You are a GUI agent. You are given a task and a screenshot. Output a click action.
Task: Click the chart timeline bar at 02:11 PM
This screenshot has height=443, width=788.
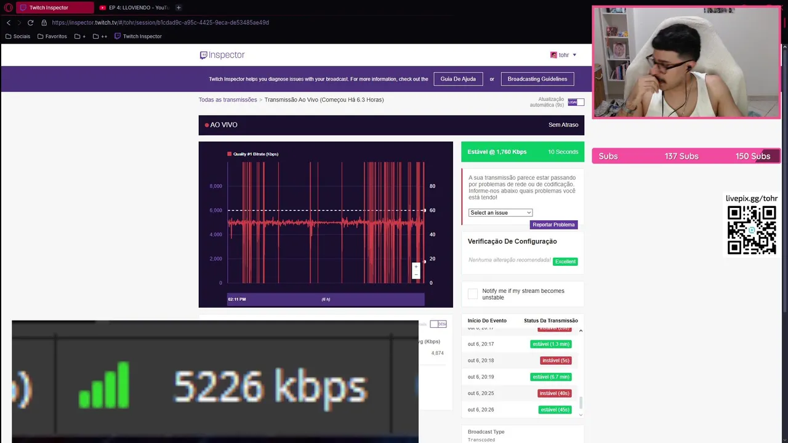326,299
